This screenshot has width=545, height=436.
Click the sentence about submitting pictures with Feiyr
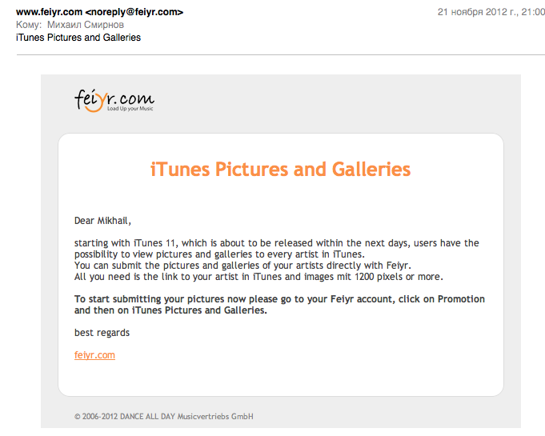(242, 266)
